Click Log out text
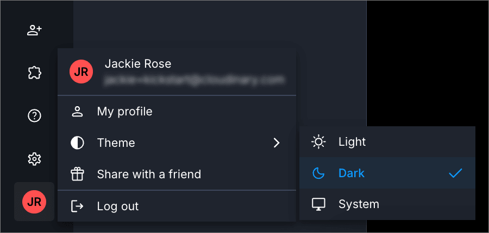 (x=117, y=206)
